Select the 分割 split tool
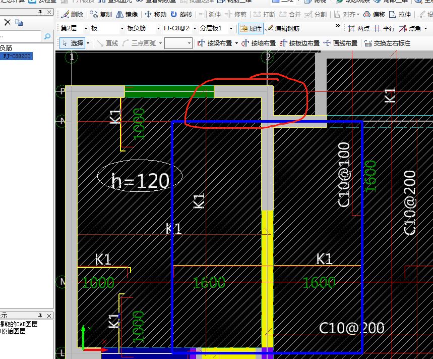Viewport: 433px width, 359px height. coord(316,14)
